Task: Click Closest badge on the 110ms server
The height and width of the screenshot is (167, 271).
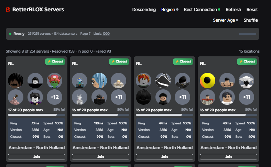Action: click(119, 62)
